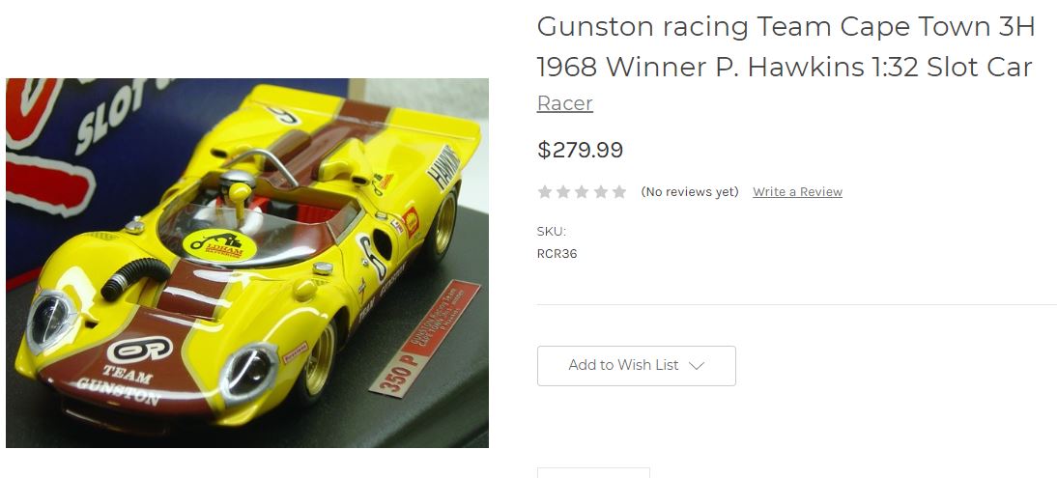Click the slot car product photo

247,263
